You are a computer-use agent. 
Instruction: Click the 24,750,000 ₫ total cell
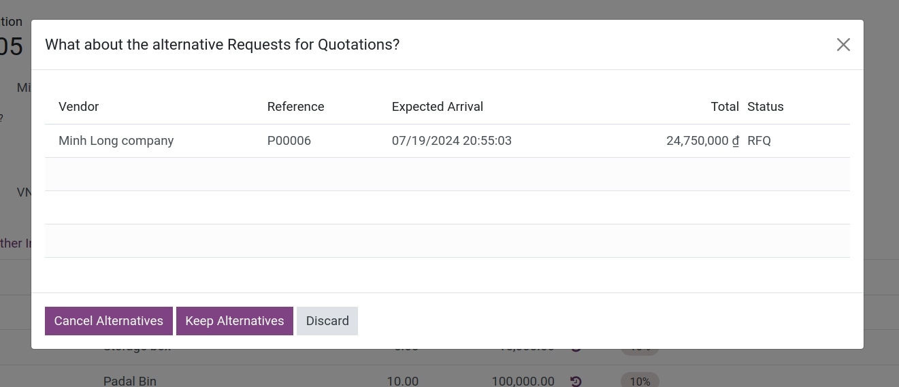pyautogui.click(x=703, y=141)
